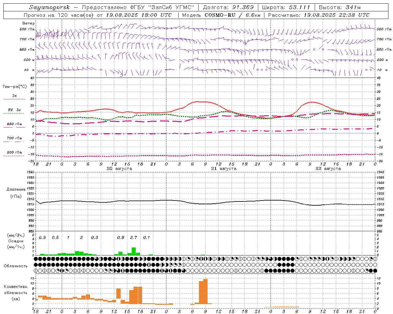Click the 0.5 precipitation total value

(x=55, y=238)
